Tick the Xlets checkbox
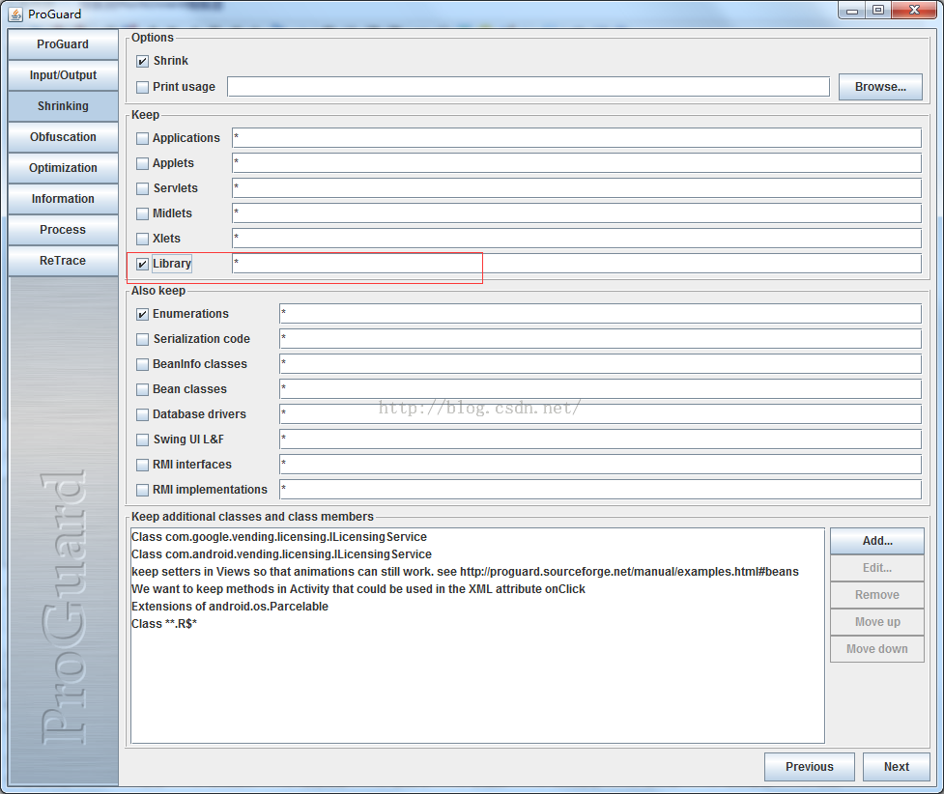944x794 pixels. click(x=142, y=239)
